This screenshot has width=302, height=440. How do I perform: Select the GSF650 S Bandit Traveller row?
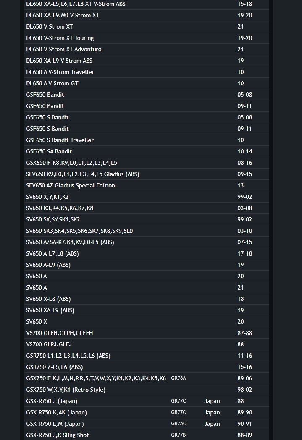tap(147, 140)
